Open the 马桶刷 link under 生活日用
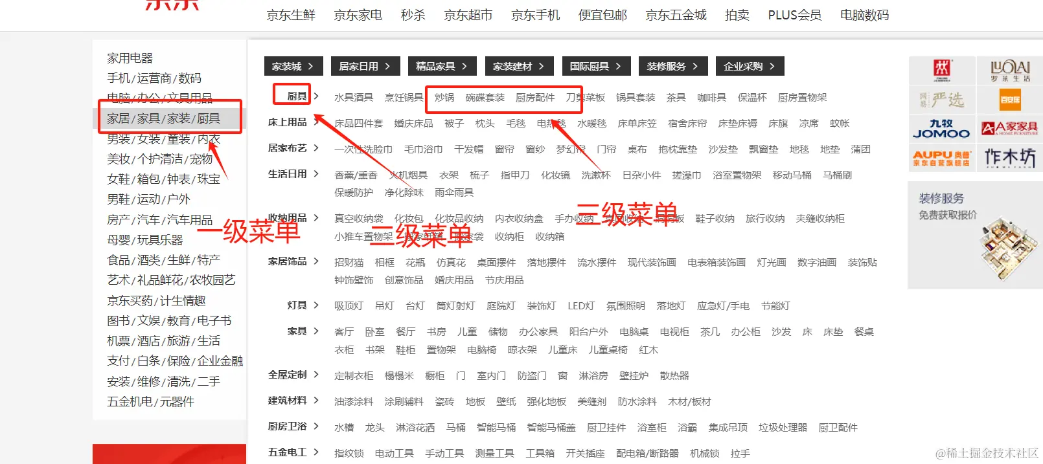The height and width of the screenshot is (464, 1043). [x=838, y=175]
